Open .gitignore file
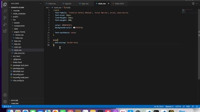The image size is (200, 112). (17, 59)
